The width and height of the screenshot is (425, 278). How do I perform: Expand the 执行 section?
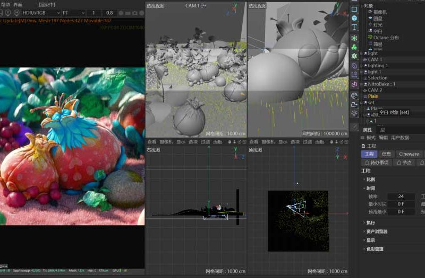coord(364,222)
